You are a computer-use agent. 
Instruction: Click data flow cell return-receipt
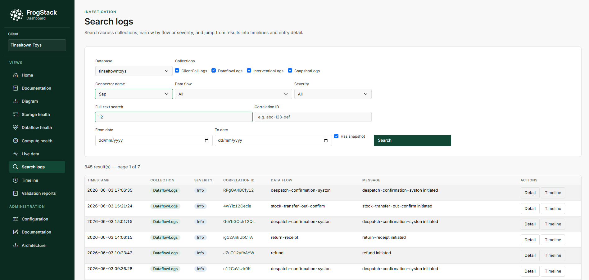(284, 238)
